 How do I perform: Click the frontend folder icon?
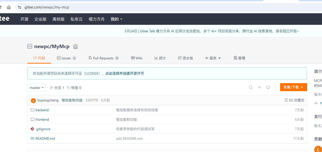32,119
